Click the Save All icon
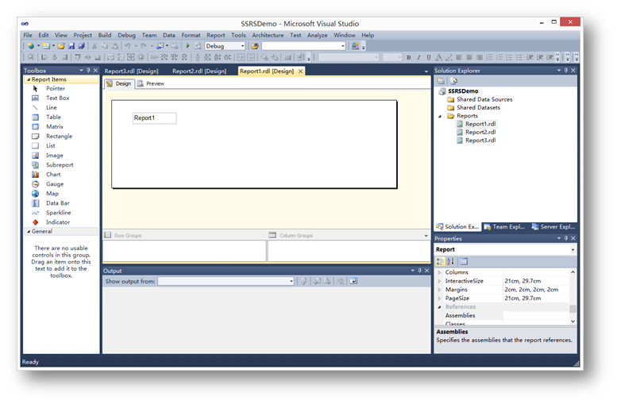 81,46
